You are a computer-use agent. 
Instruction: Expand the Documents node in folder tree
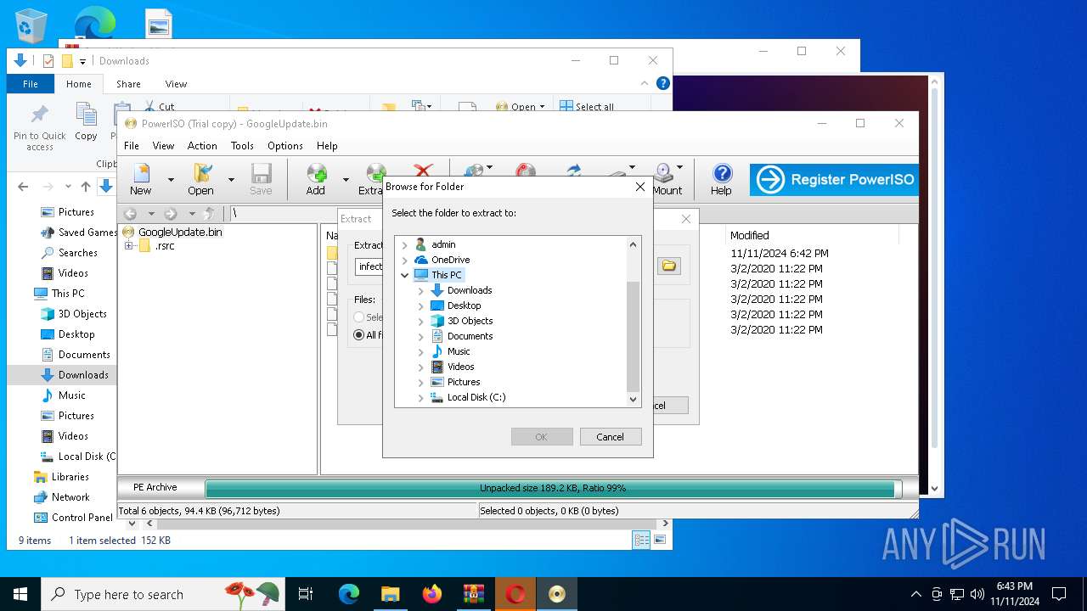421,336
